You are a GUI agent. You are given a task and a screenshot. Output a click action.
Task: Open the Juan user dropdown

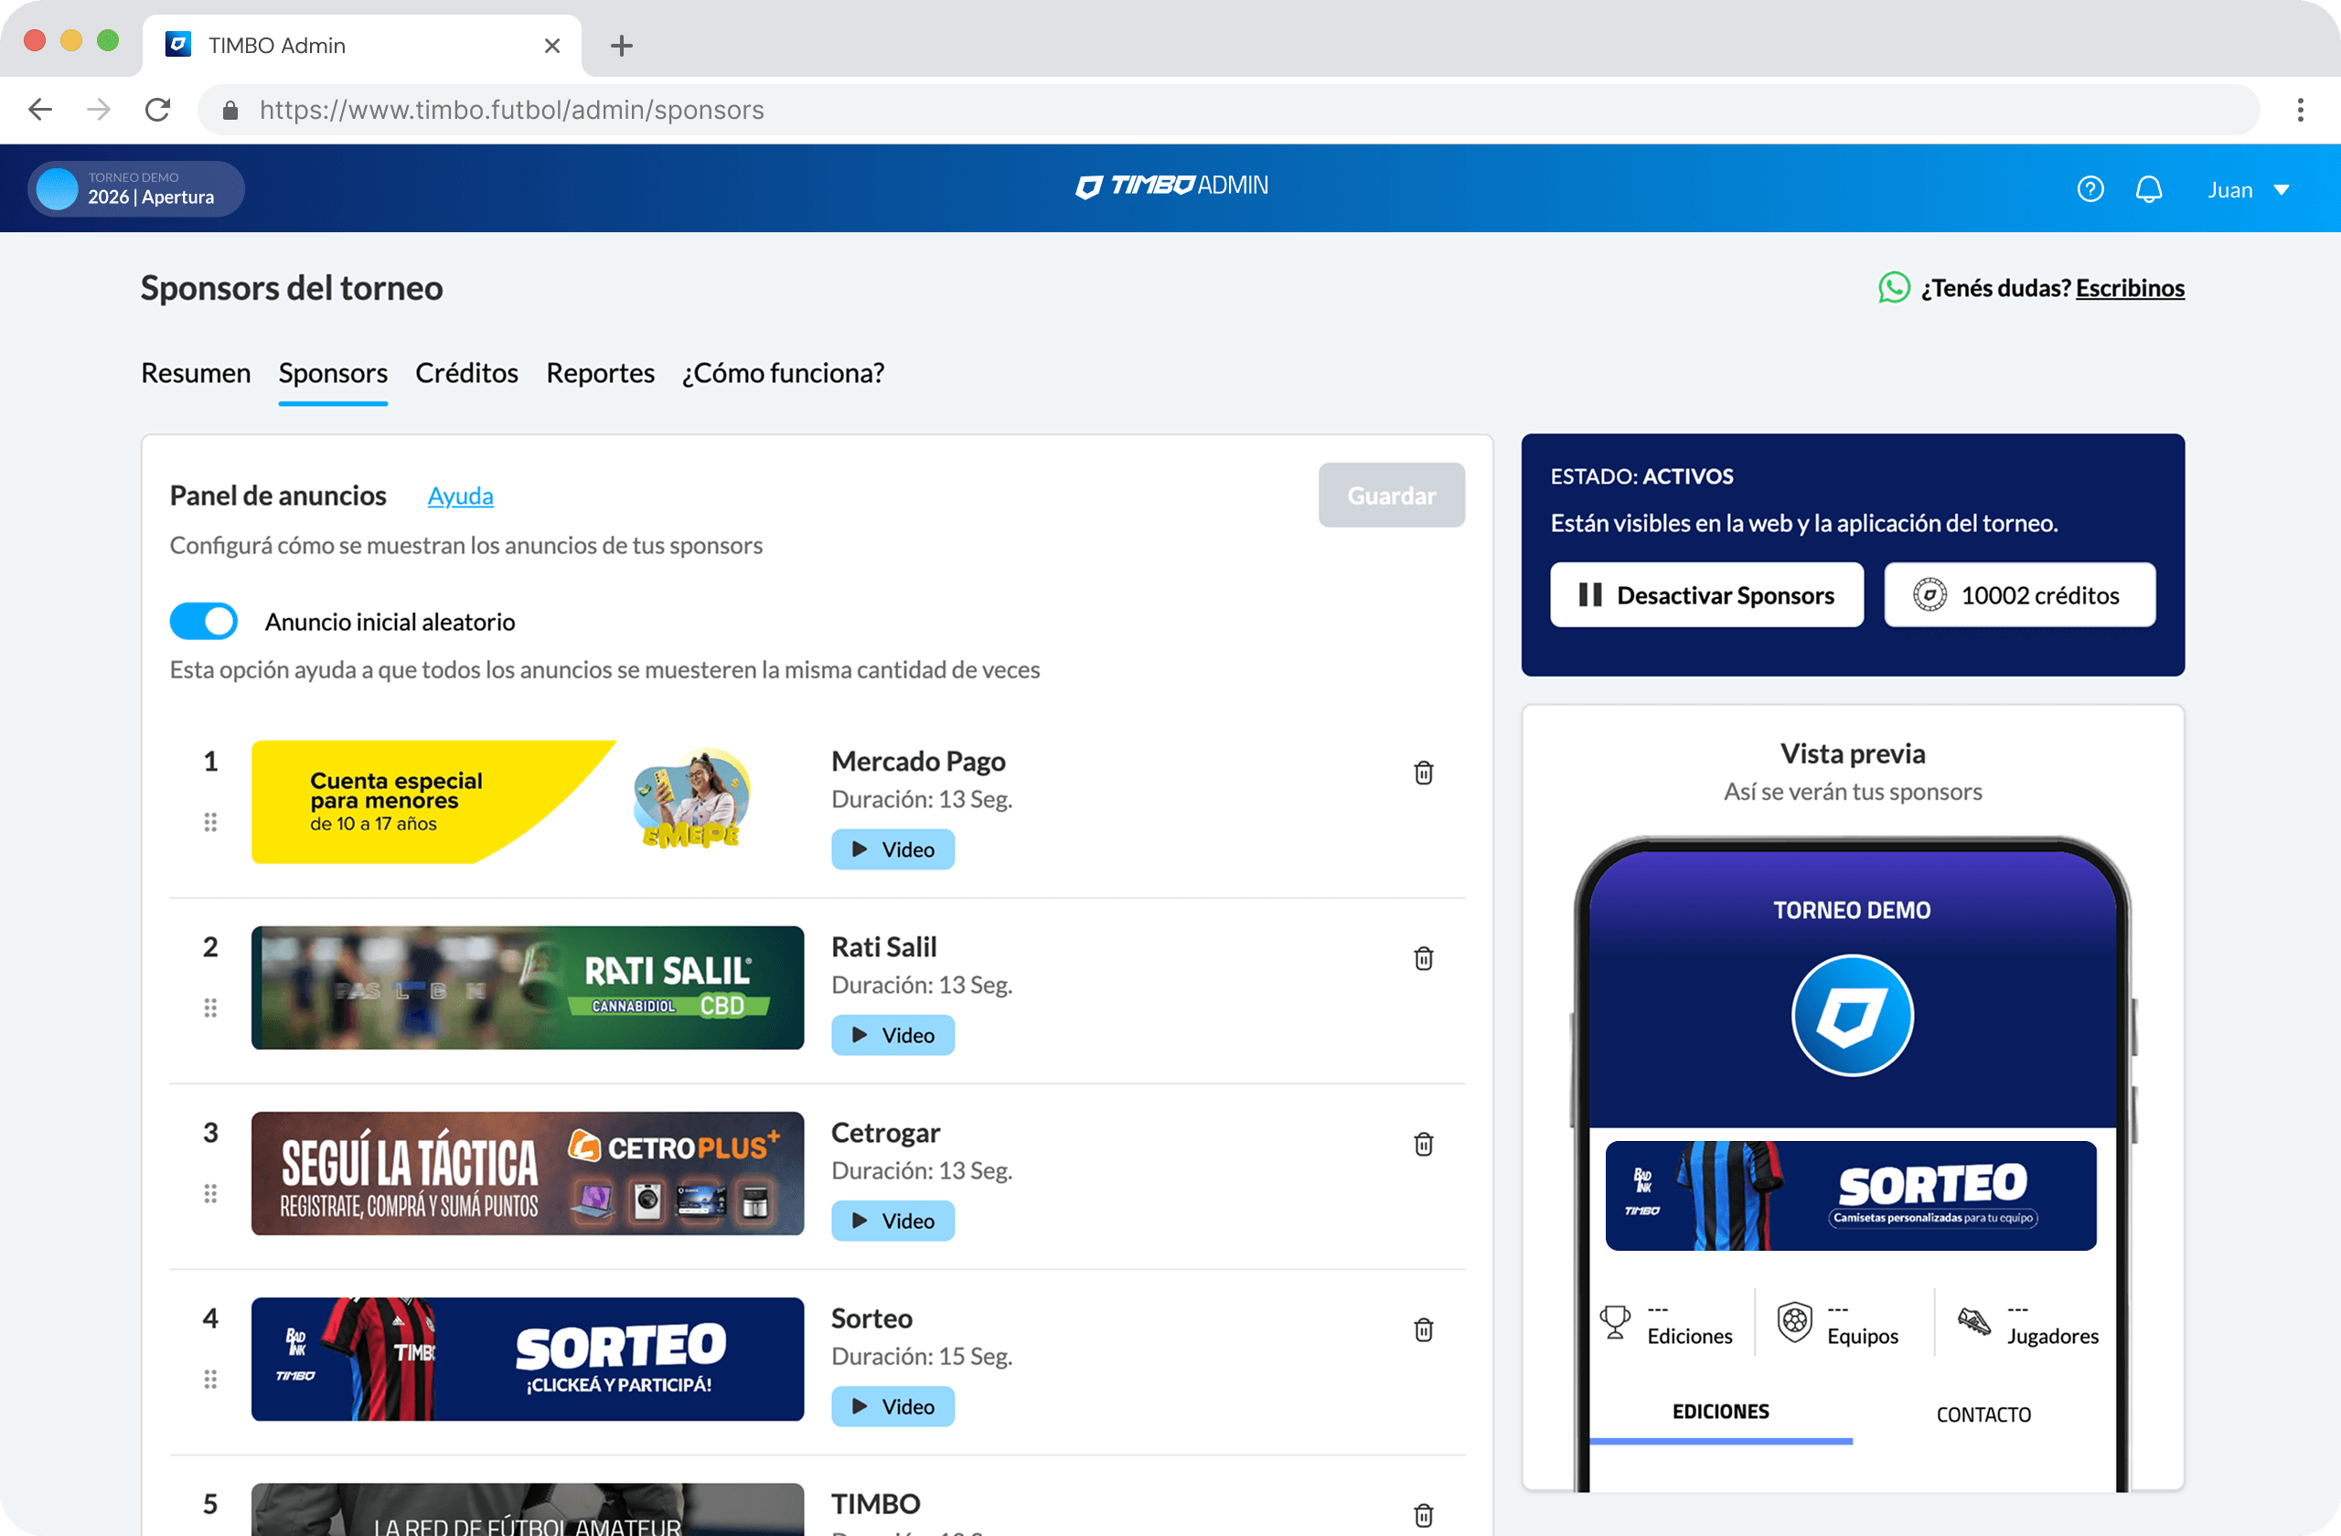pyautogui.click(x=2249, y=190)
